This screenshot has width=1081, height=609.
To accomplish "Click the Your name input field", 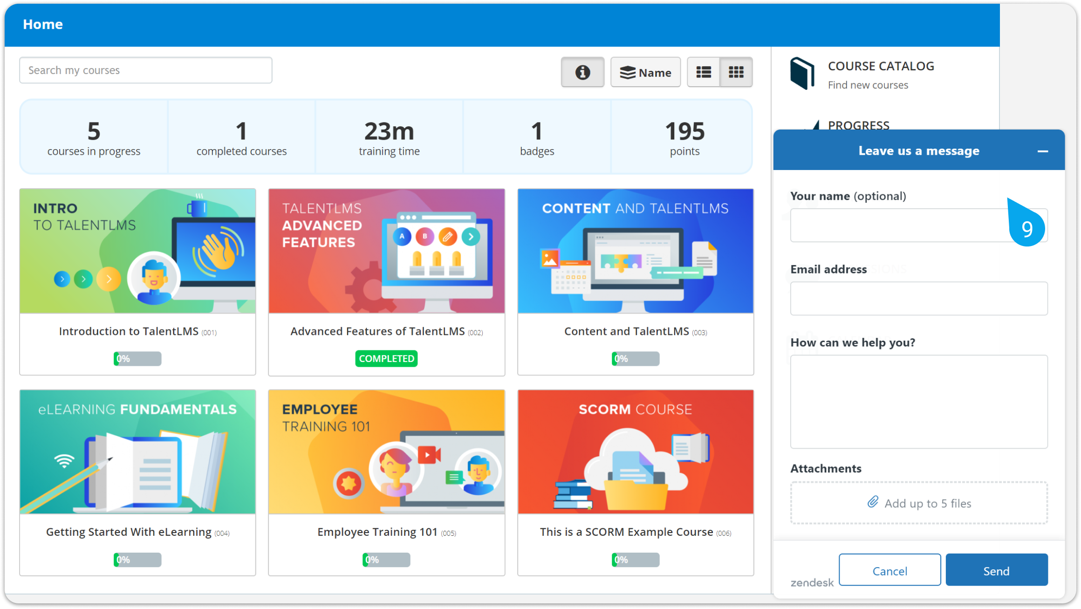I will [919, 226].
